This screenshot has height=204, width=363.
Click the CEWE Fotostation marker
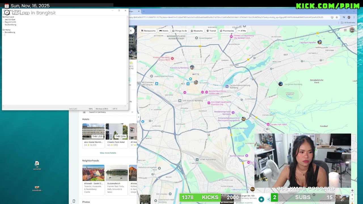click(x=197, y=160)
